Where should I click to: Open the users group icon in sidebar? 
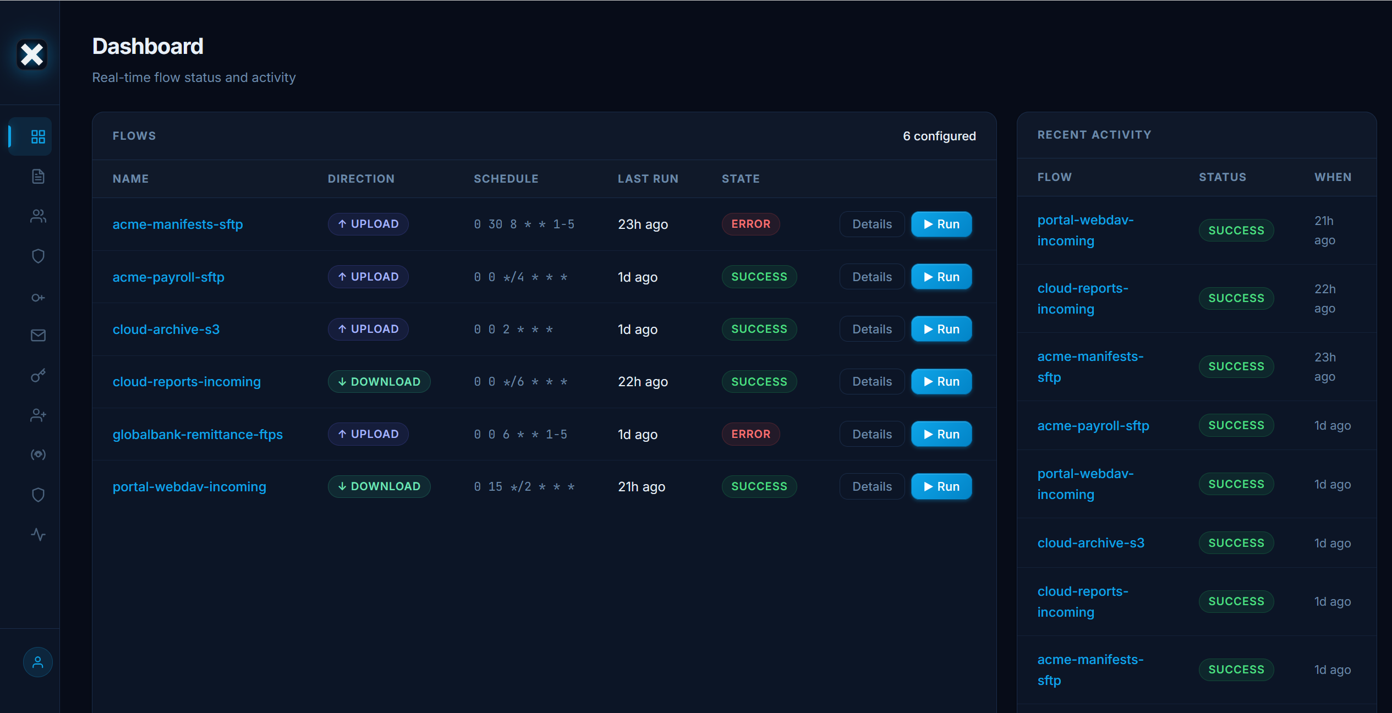pyautogui.click(x=37, y=216)
